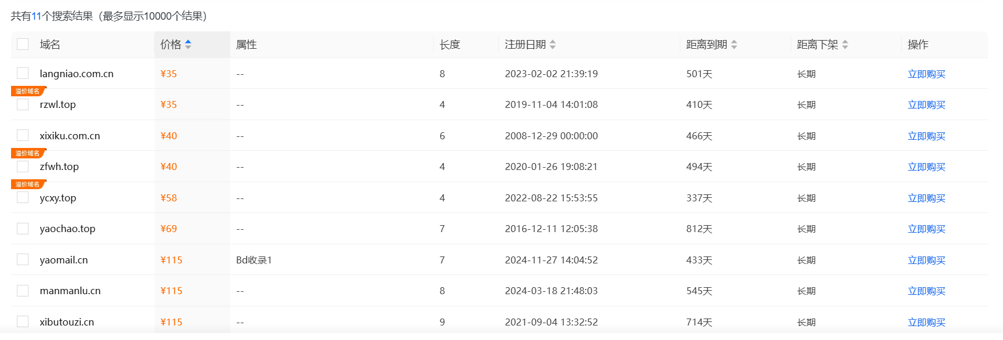
Task: Click the 长度 column header
Action: click(x=450, y=45)
